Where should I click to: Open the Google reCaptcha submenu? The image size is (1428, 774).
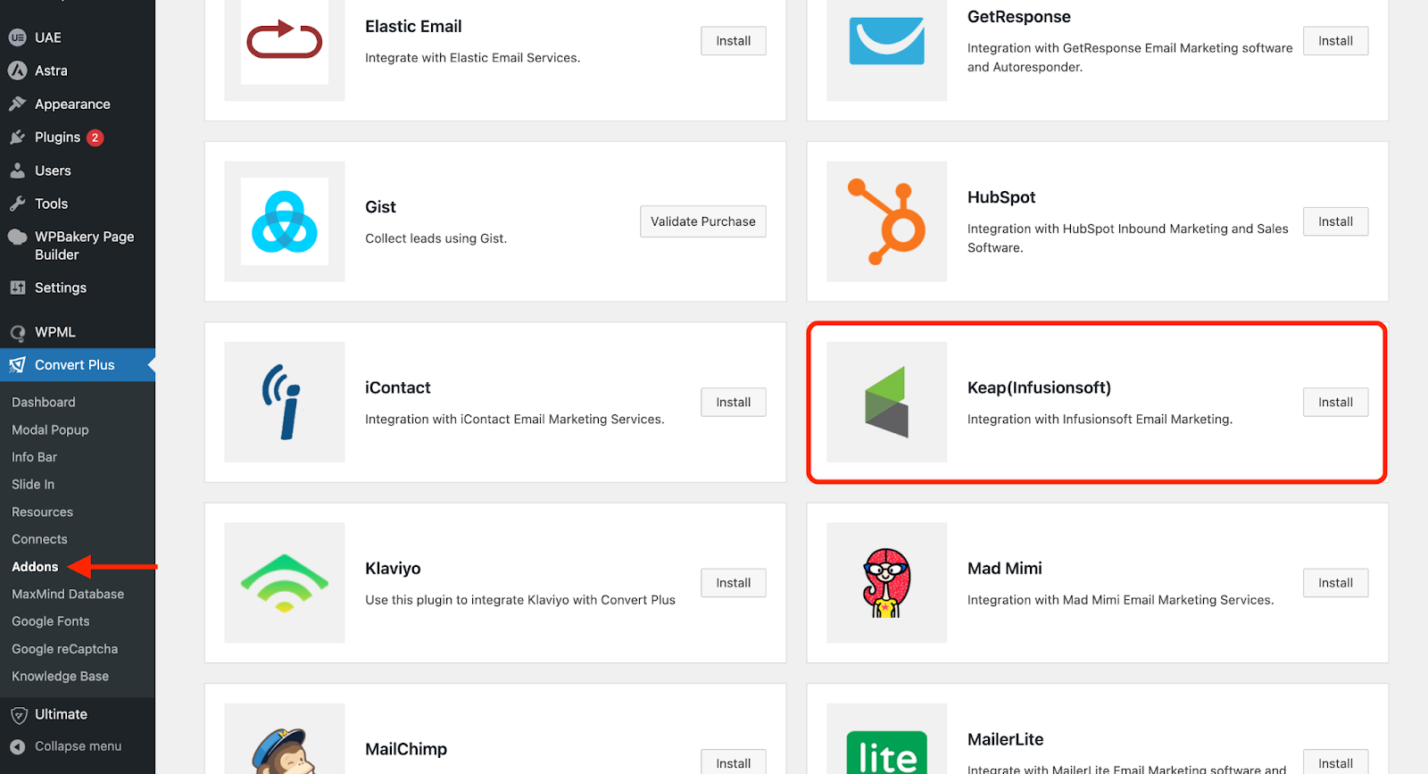tap(64, 649)
